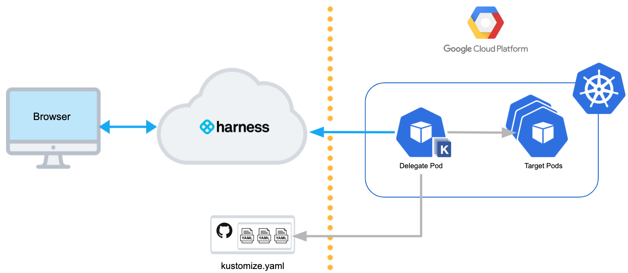Click the double-headed arrow between Browser and harness

click(x=128, y=127)
